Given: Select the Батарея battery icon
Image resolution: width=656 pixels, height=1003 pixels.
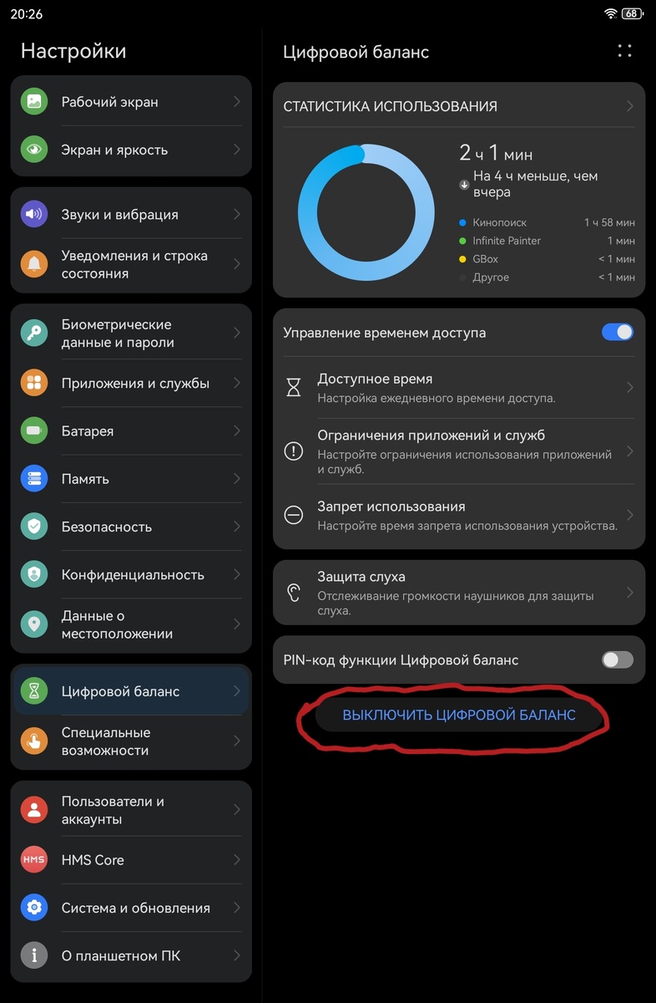Looking at the screenshot, I should [x=34, y=431].
